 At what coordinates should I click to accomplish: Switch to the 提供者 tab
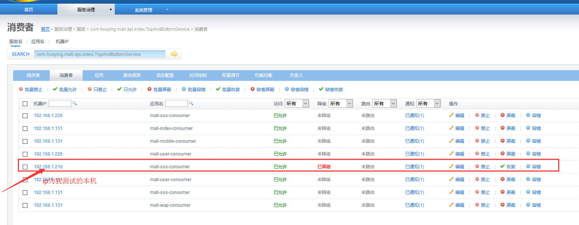[x=33, y=75]
